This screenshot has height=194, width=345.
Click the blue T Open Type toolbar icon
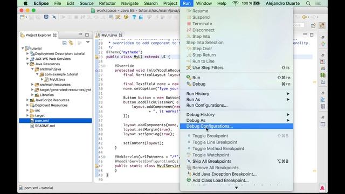134,17
